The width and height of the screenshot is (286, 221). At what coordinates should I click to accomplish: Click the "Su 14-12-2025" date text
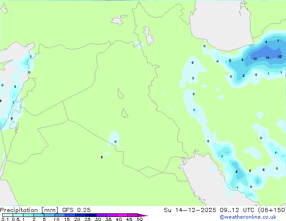pyautogui.click(x=190, y=210)
